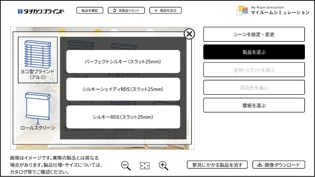Click 家具にかかる製品を消す button

click(x=217, y=165)
